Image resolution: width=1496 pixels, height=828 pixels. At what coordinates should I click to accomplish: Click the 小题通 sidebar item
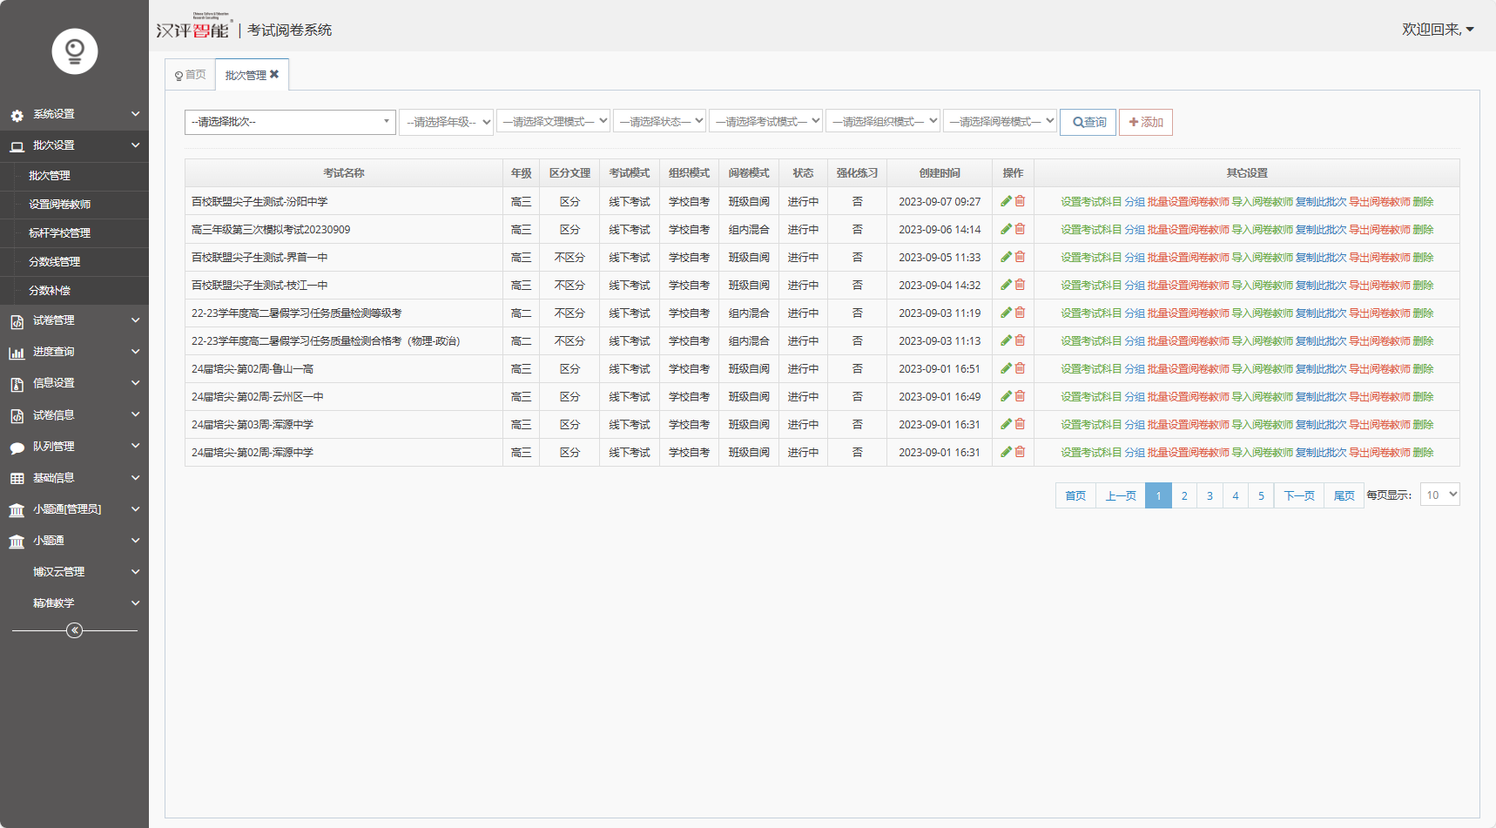coord(74,541)
